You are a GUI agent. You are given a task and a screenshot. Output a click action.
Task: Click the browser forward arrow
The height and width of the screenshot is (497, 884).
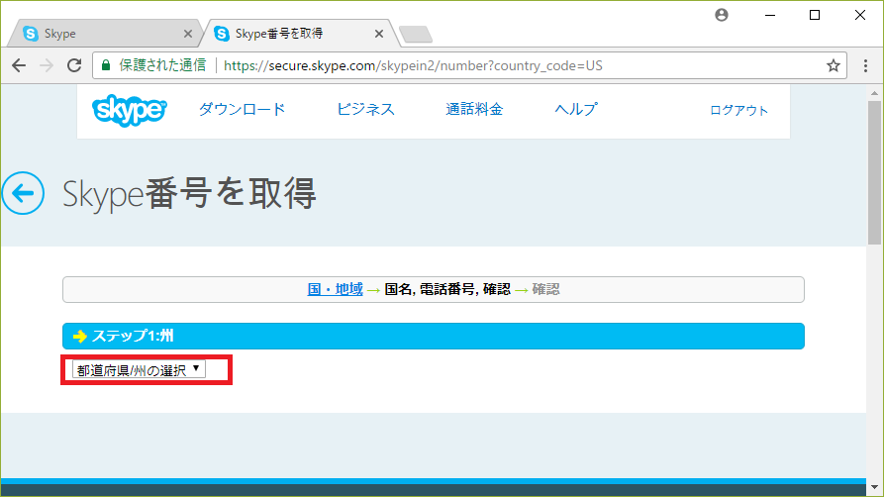click(x=47, y=65)
